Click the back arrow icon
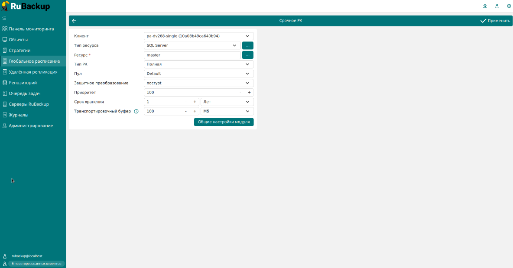Viewport: 513px width, 268px height. [74, 21]
